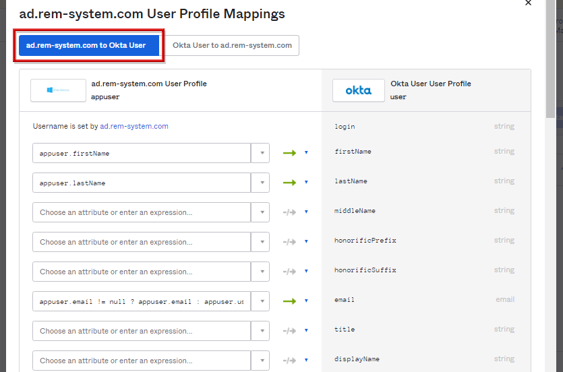Open the attribute dropdown for the title row
The image size is (563, 372).
[260, 331]
